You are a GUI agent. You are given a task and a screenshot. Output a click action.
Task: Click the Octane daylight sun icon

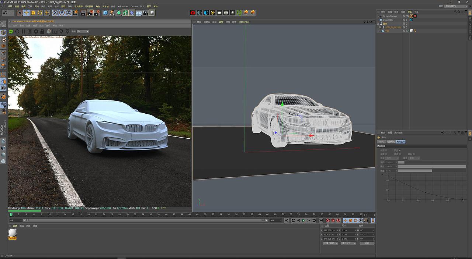pyautogui.click(x=213, y=13)
